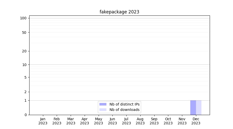Click the Dec 2023 x-axis label
The image size is (233, 129).
coord(196,121)
